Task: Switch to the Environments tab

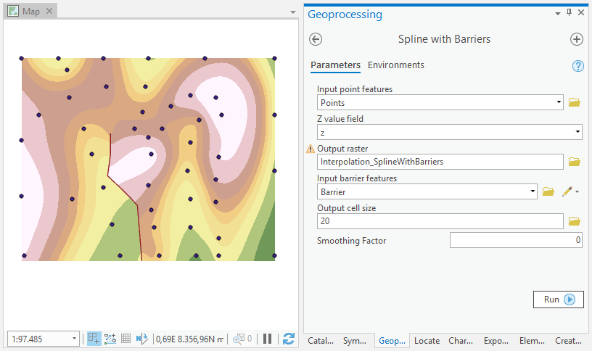Action: 395,65
